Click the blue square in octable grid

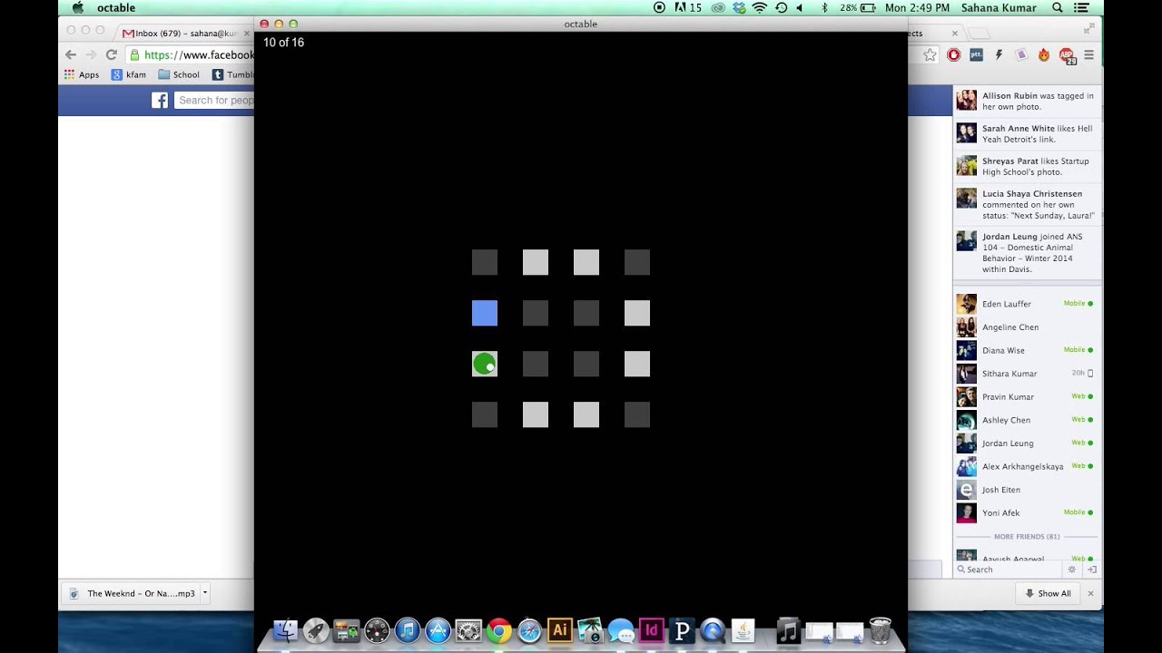[485, 313]
